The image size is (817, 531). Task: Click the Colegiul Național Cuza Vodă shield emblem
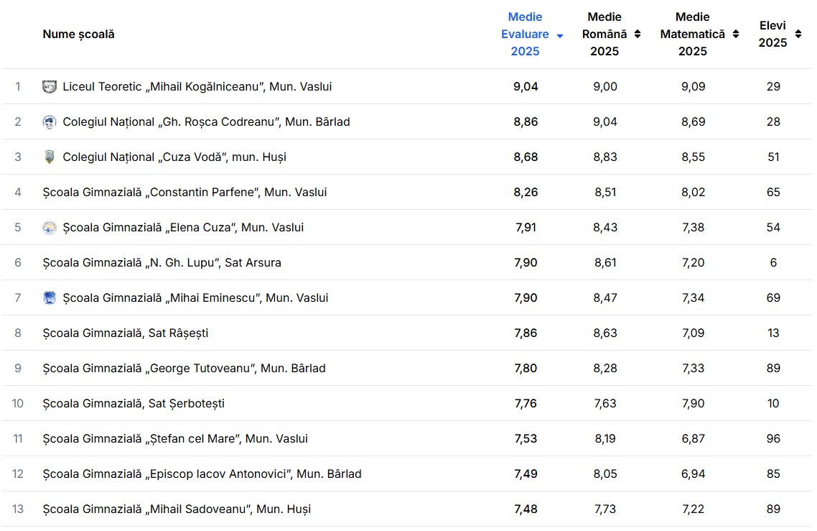(50, 157)
